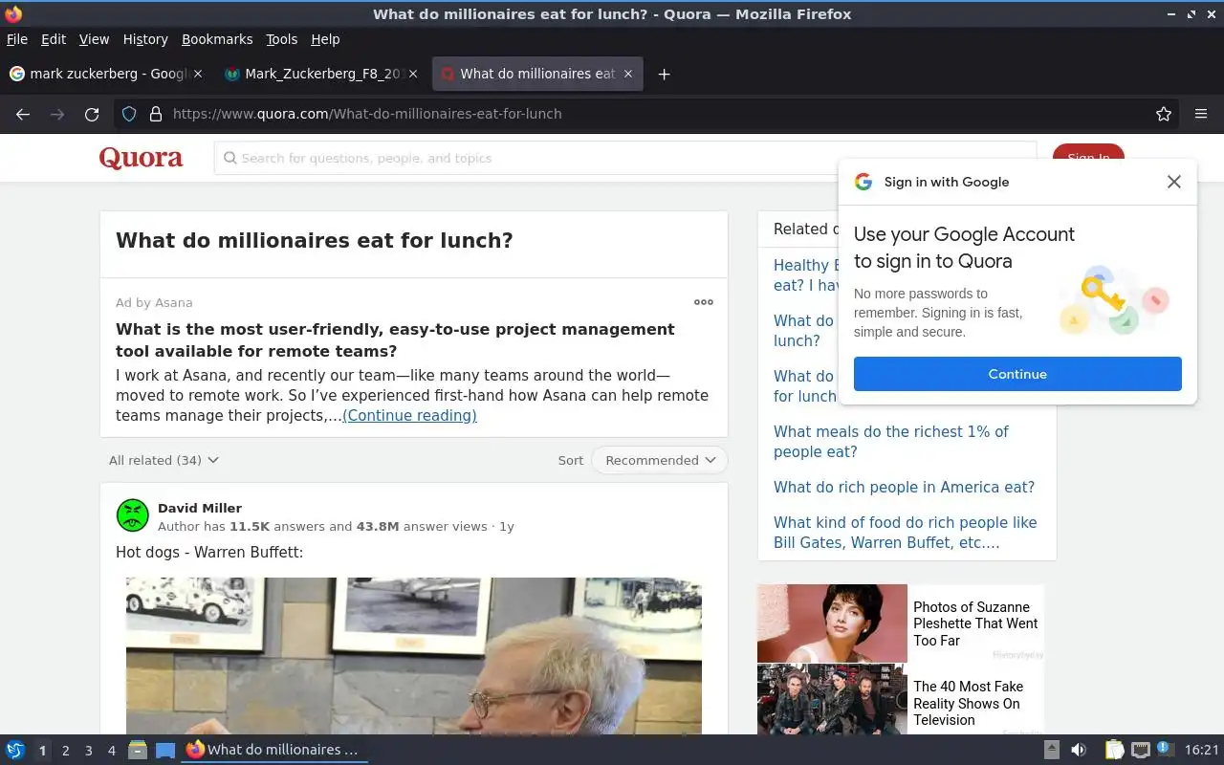Viewport: 1224px width, 765px height.
Task: Show desktop using the blue taskbar icon
Action: [165, 750]
